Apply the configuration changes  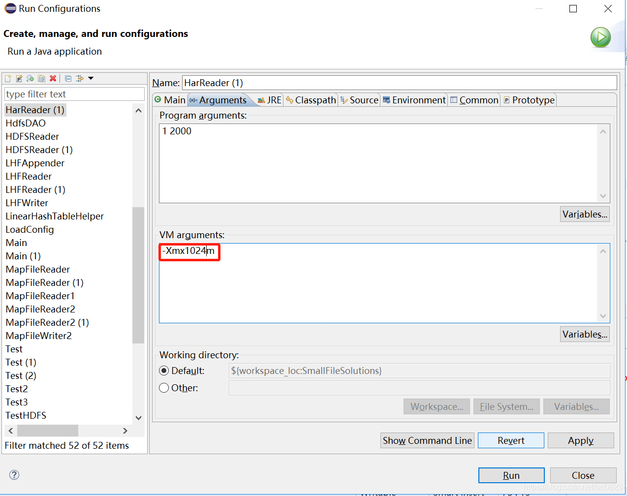coord(581,440)
